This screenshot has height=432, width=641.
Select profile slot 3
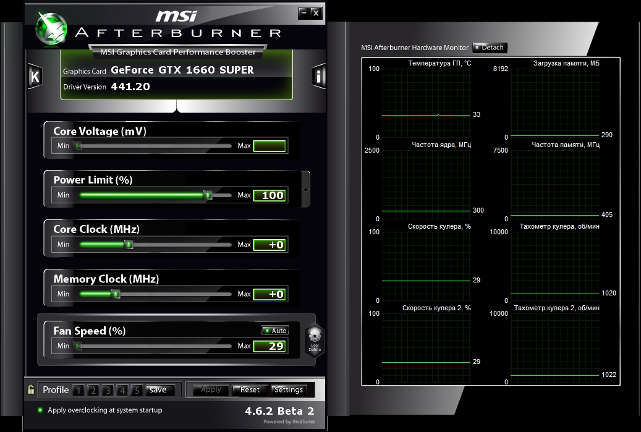coord(108,390)
